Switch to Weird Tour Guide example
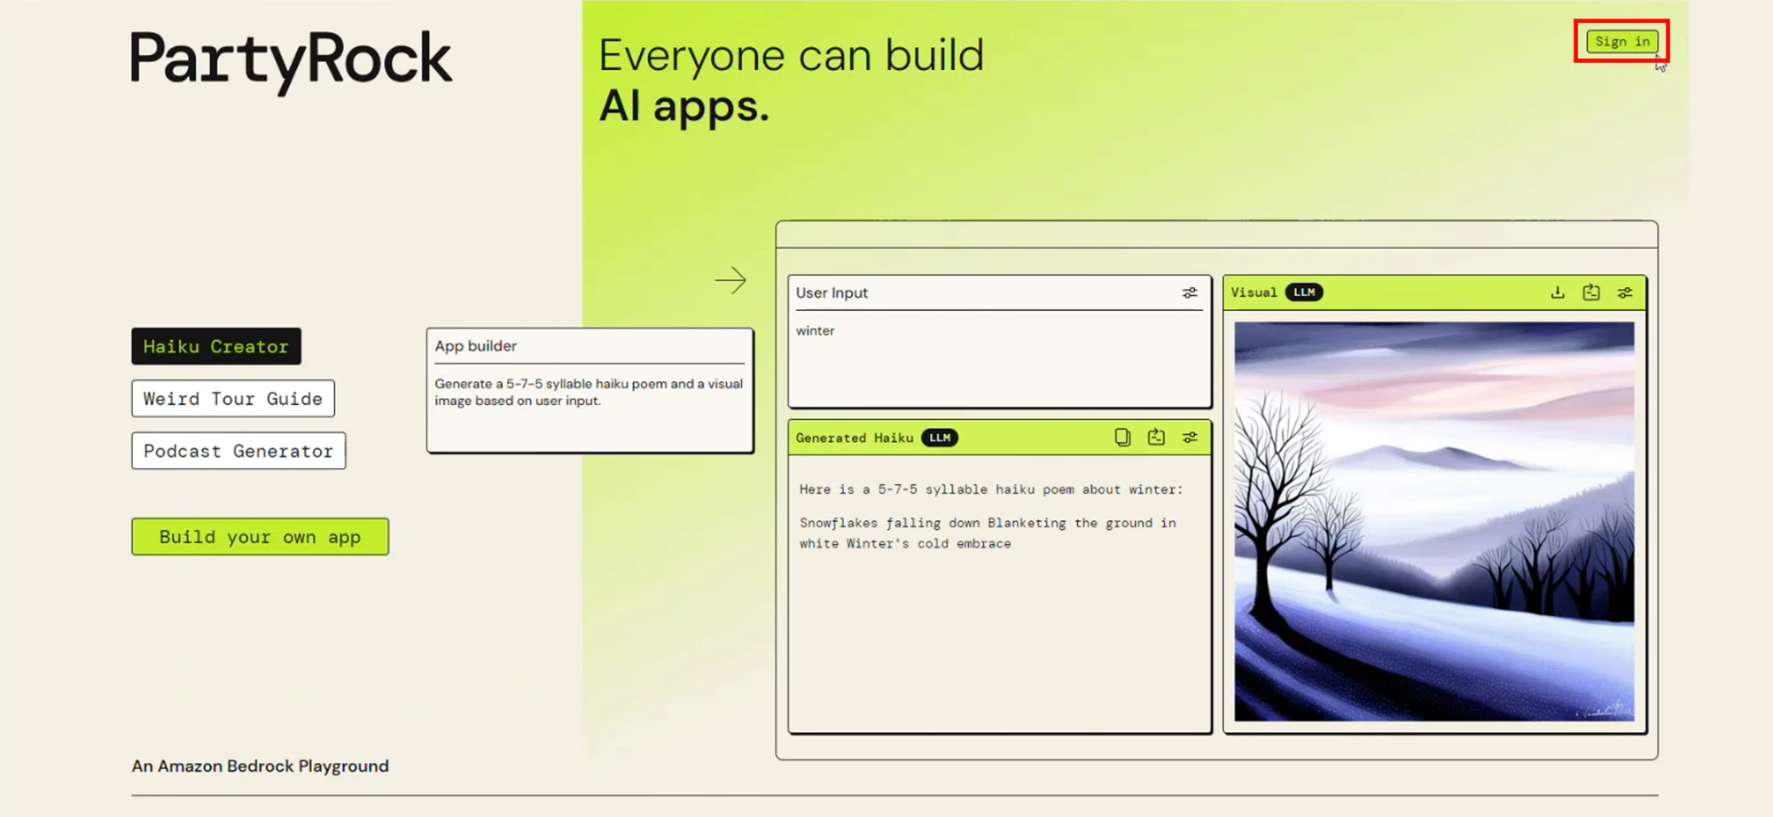Viewport: 1773px width, 817px height. (233, 399)
